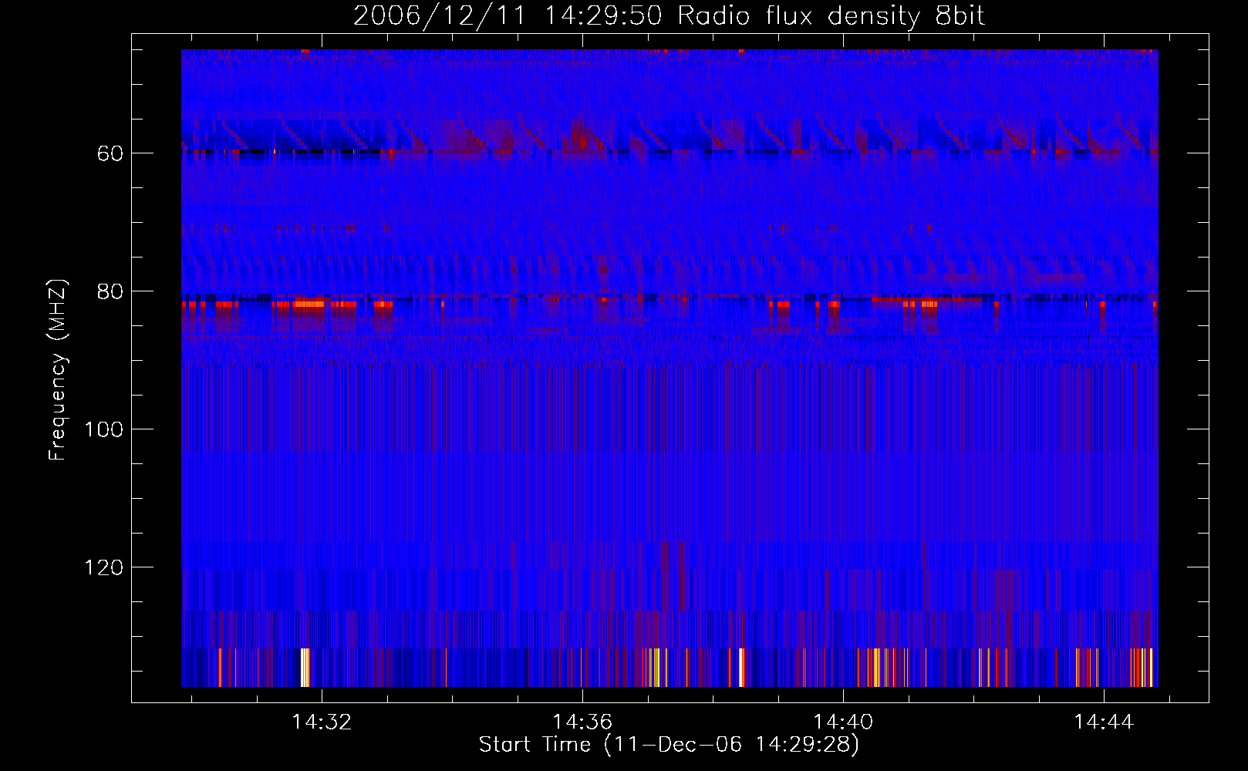Click the 100 frequency tick label

coord(103,429)
